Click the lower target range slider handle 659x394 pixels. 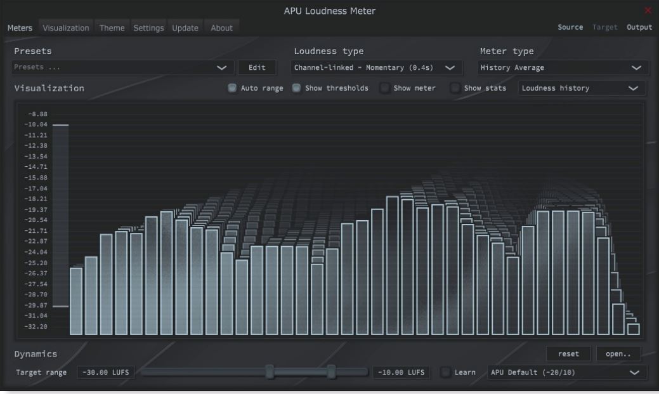pos(270,372)
